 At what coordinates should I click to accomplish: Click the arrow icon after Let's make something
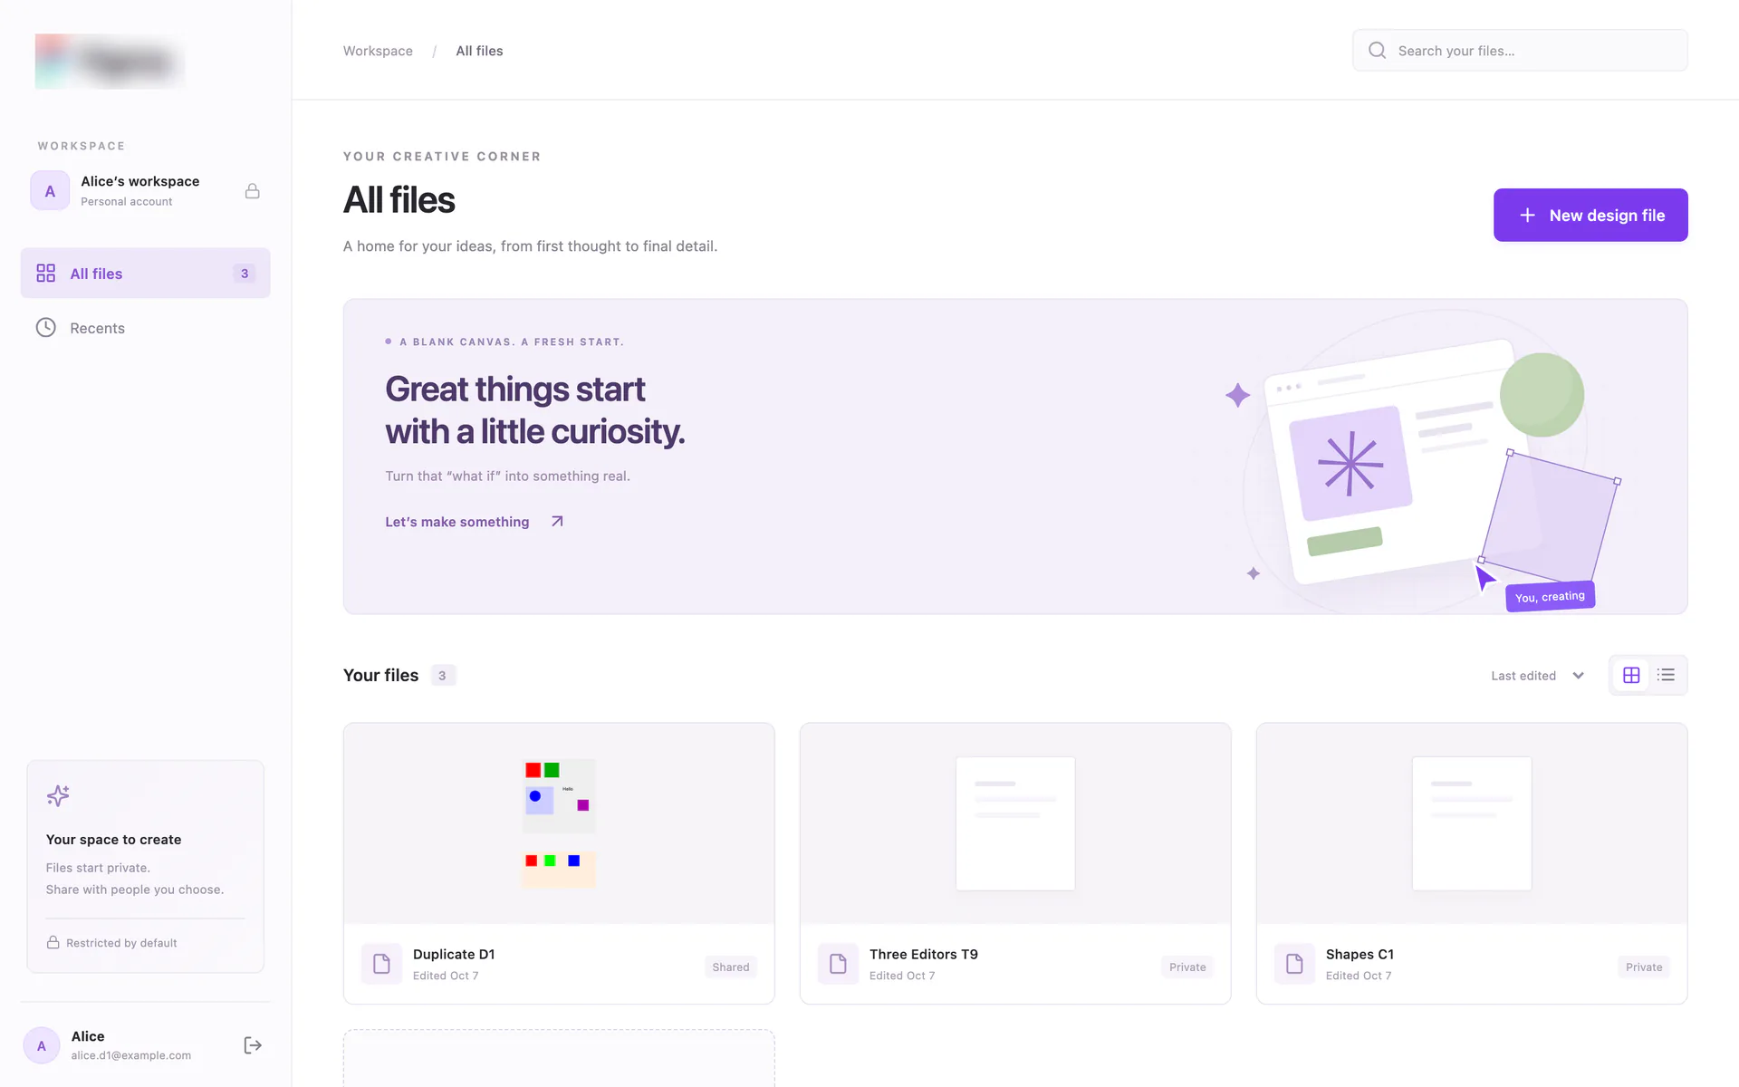557,522
